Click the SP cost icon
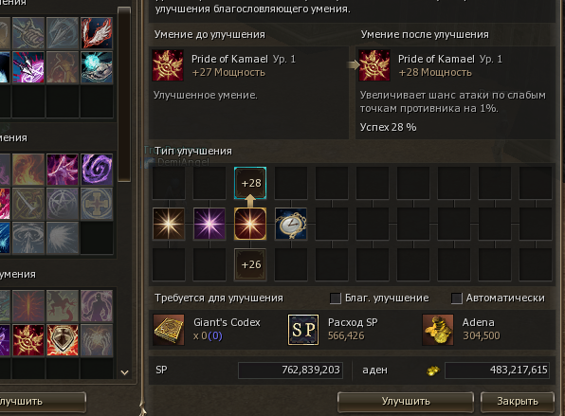 click(303, 330)
